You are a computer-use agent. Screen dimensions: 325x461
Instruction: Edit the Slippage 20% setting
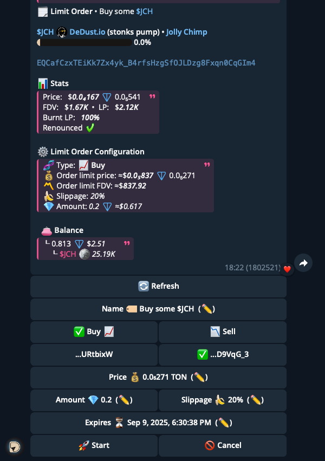[223, 400]
